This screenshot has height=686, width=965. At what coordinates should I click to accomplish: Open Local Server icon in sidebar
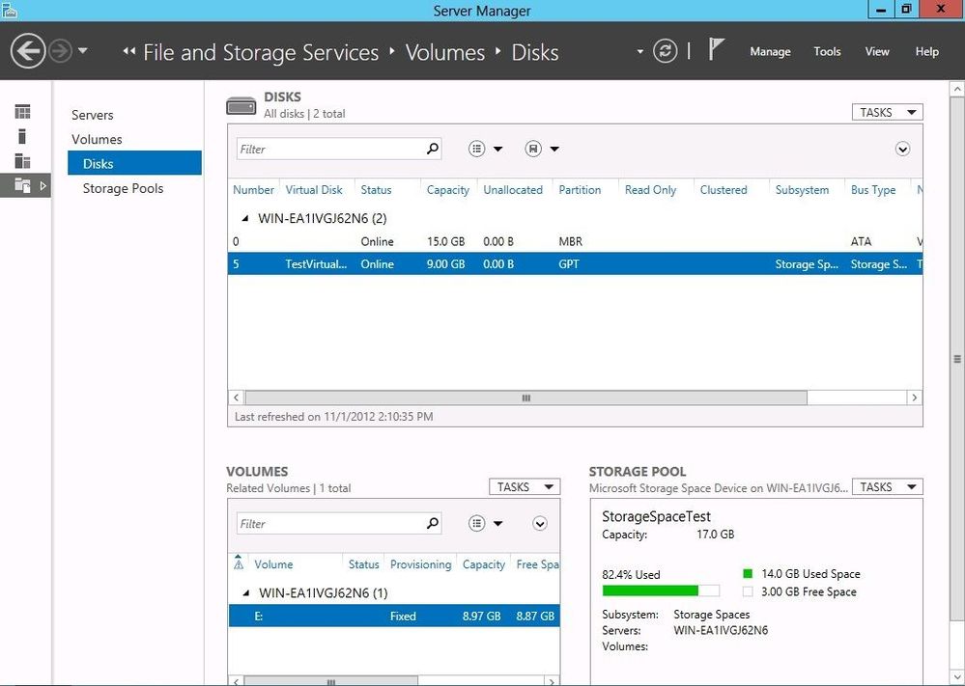22,137
